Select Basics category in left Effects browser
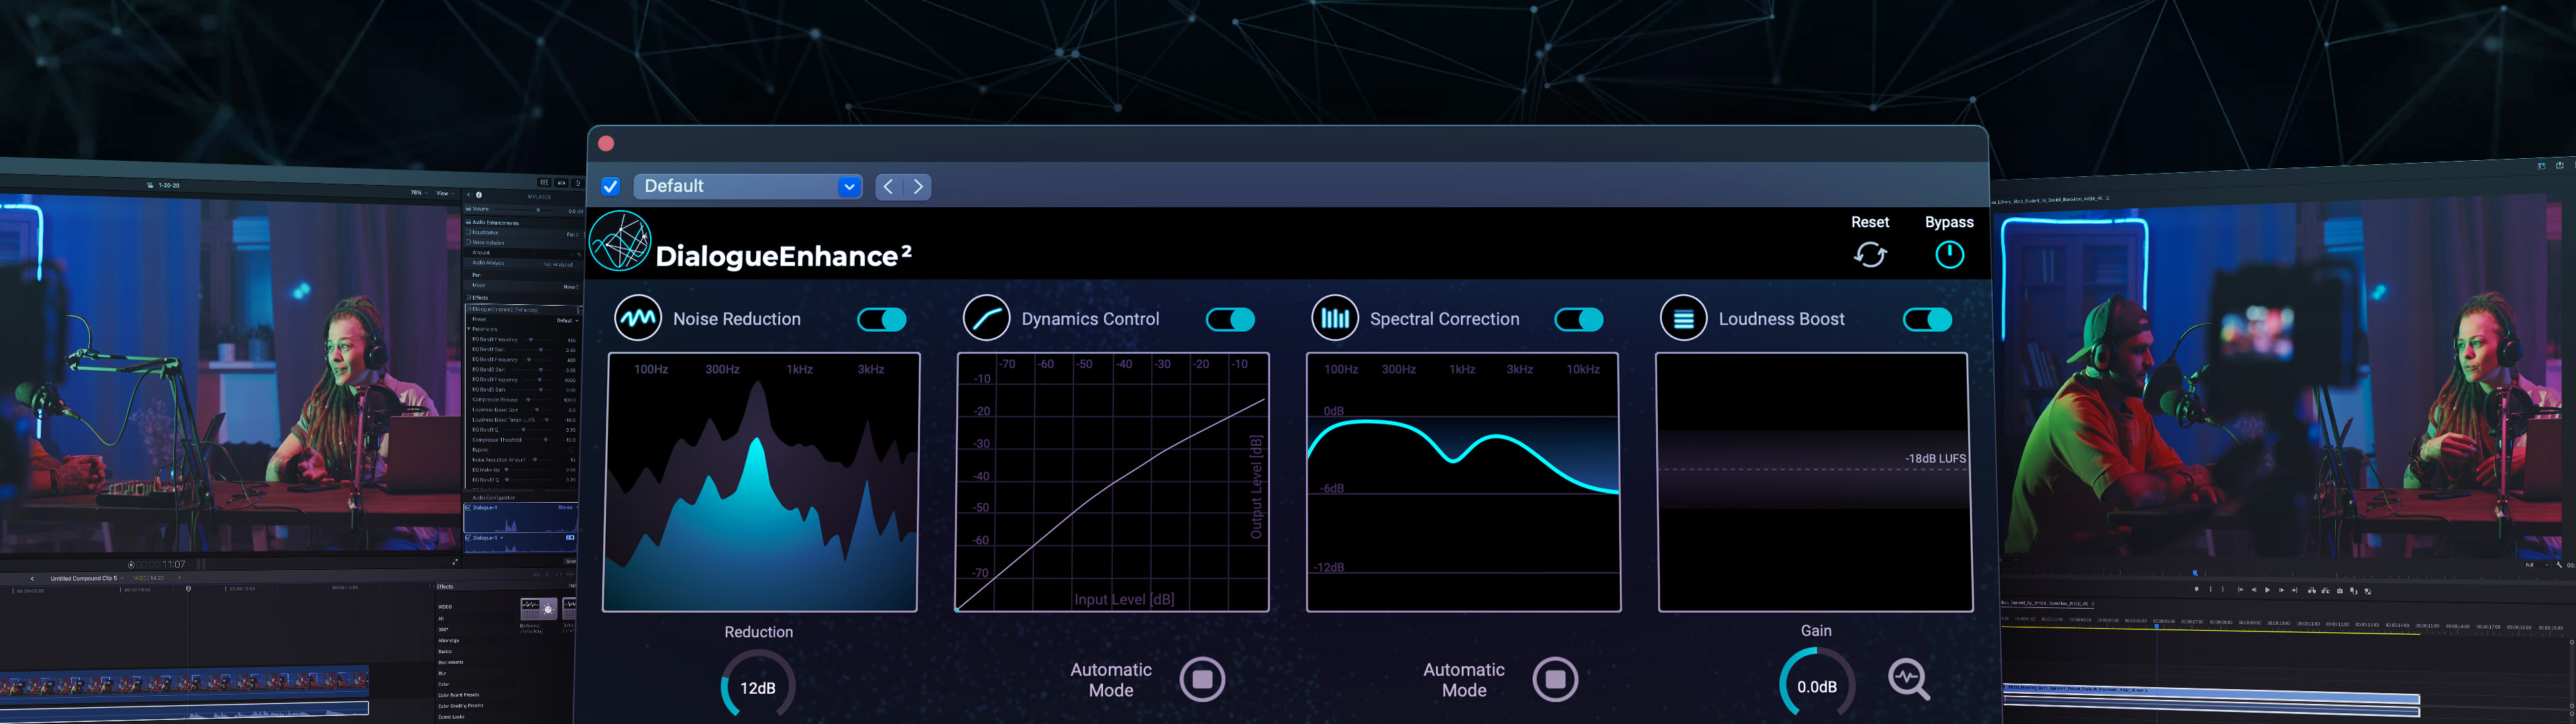The width and height of the screenshot is (2576, 724). pos(445,652)
